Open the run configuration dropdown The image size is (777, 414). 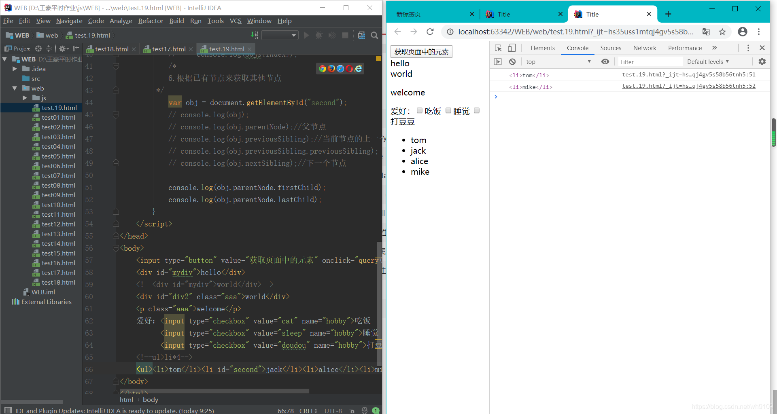280,35
